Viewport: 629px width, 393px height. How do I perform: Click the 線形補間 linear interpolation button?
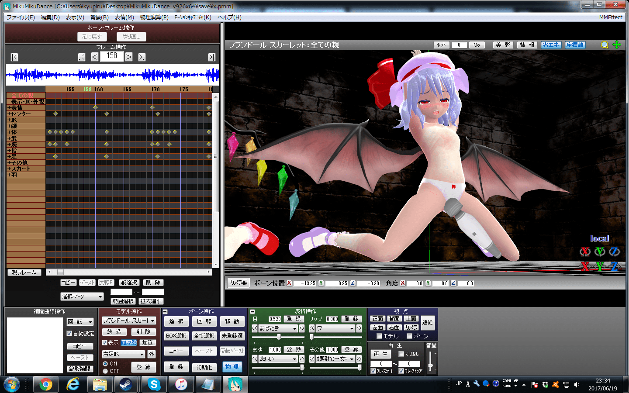click(x=79, y=369)
